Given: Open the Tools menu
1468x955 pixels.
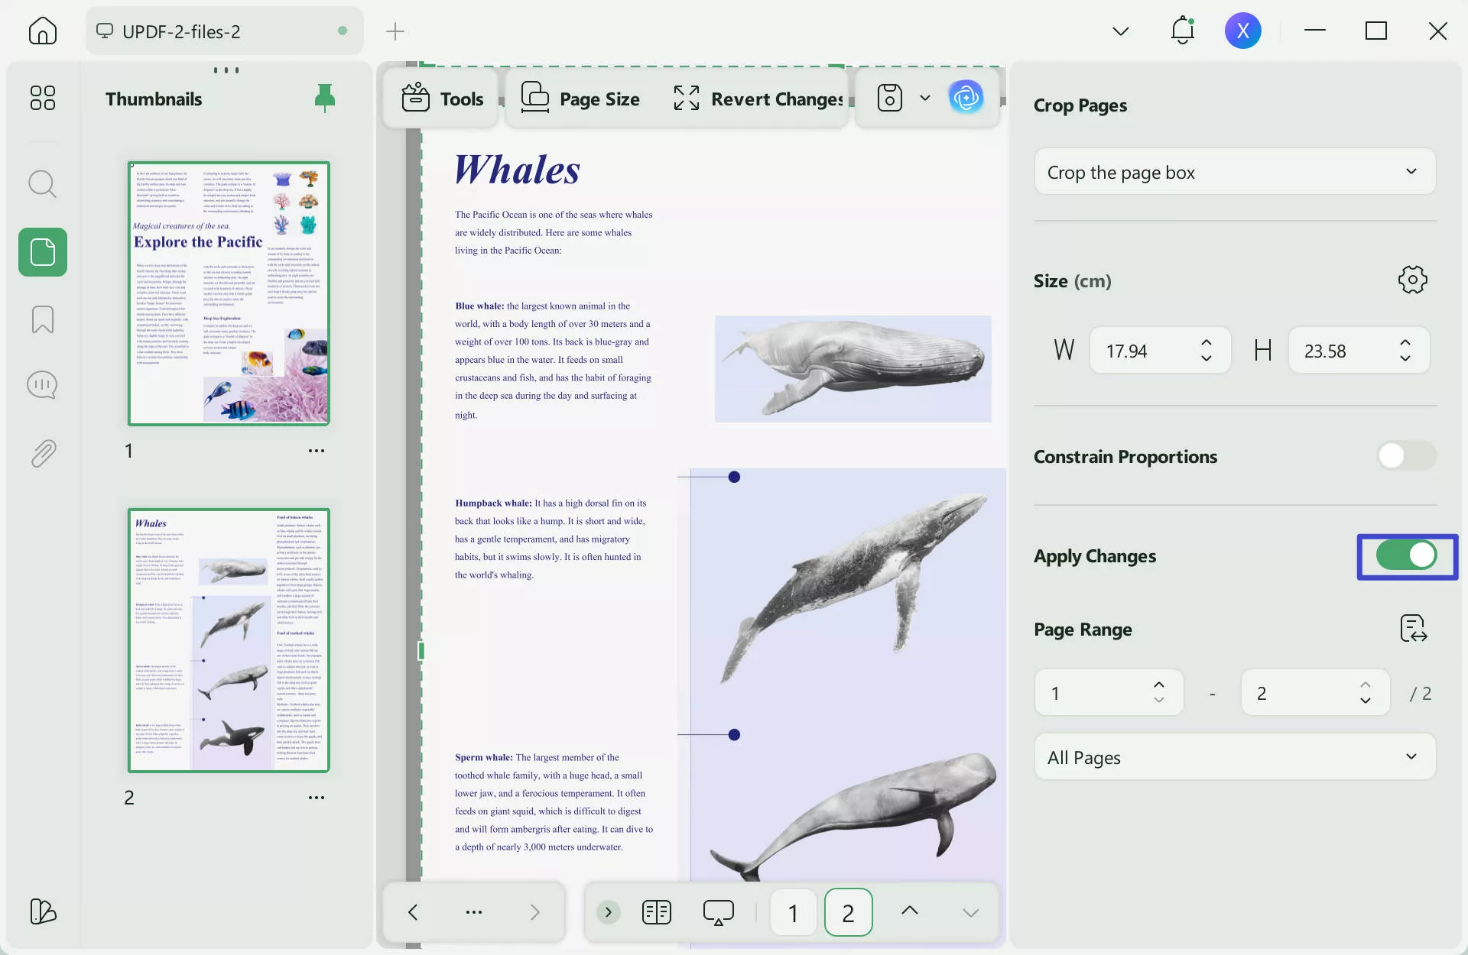Looking at the screenshot, I should tap(442, 99).
